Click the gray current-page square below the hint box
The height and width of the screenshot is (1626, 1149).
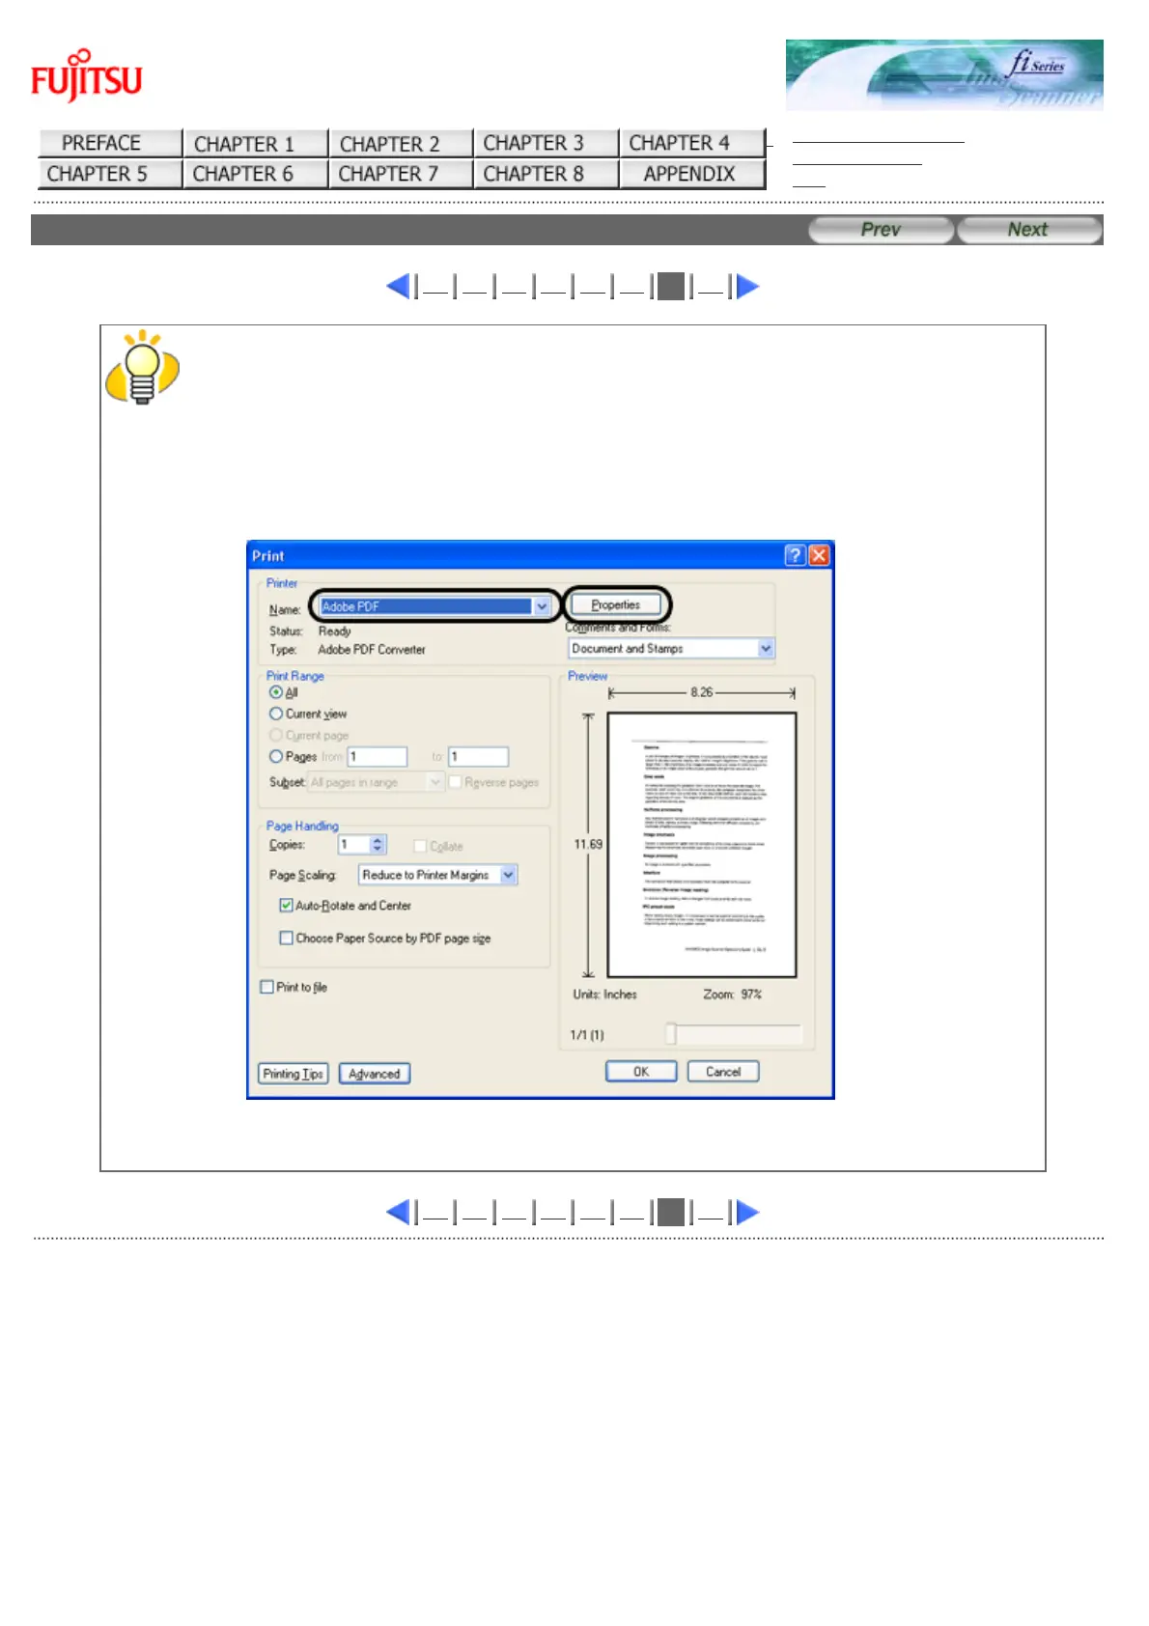[670, 1212]
